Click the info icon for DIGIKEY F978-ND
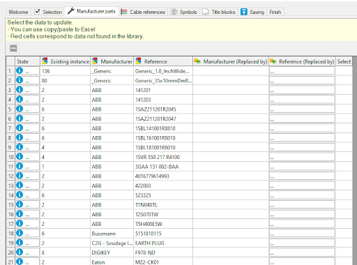Screen dimensions: 357x265 (x=20, y=252)
